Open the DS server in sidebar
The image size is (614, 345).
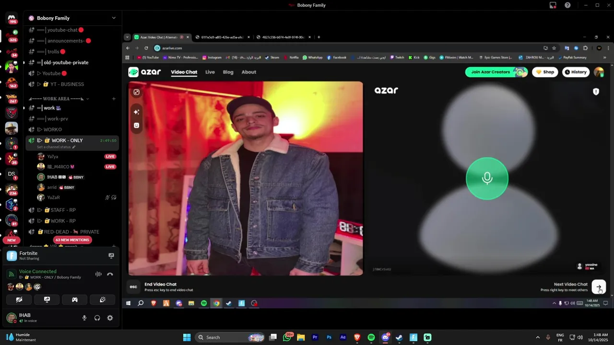12,174
